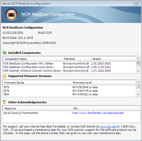
Task: Close the About NCR RealScan Configuration dialog
Action: pos(137,3)
